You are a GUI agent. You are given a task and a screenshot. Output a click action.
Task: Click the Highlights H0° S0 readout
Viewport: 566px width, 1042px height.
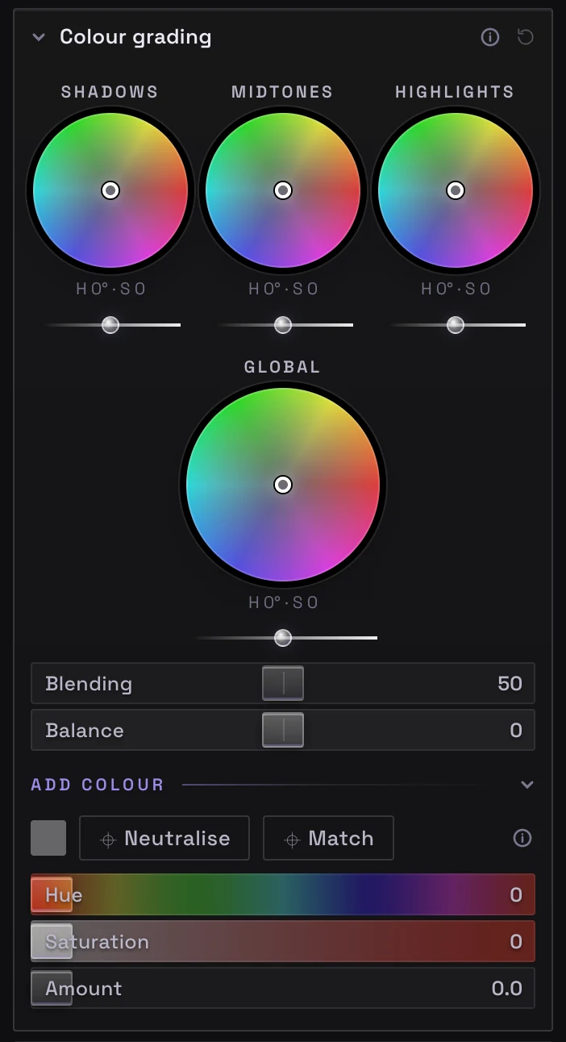pos(456,290)
